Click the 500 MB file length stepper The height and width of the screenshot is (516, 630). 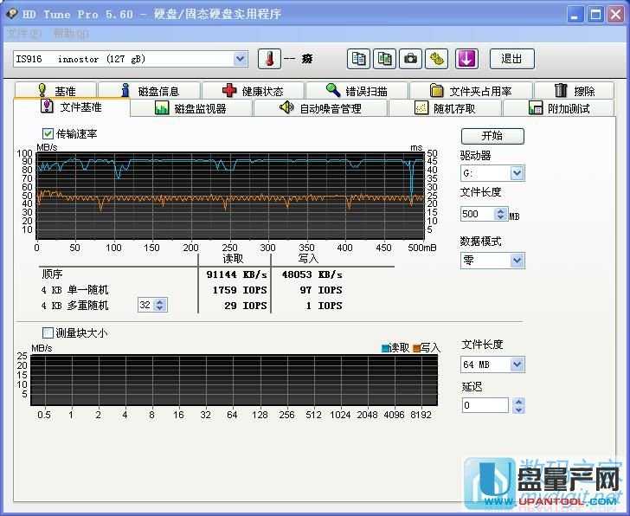pyautogui.click(x=500, y=214)
